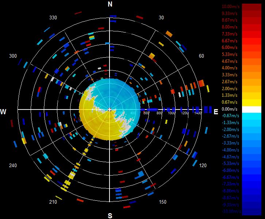Click the 6.67m/s legend label

[230, 41]
